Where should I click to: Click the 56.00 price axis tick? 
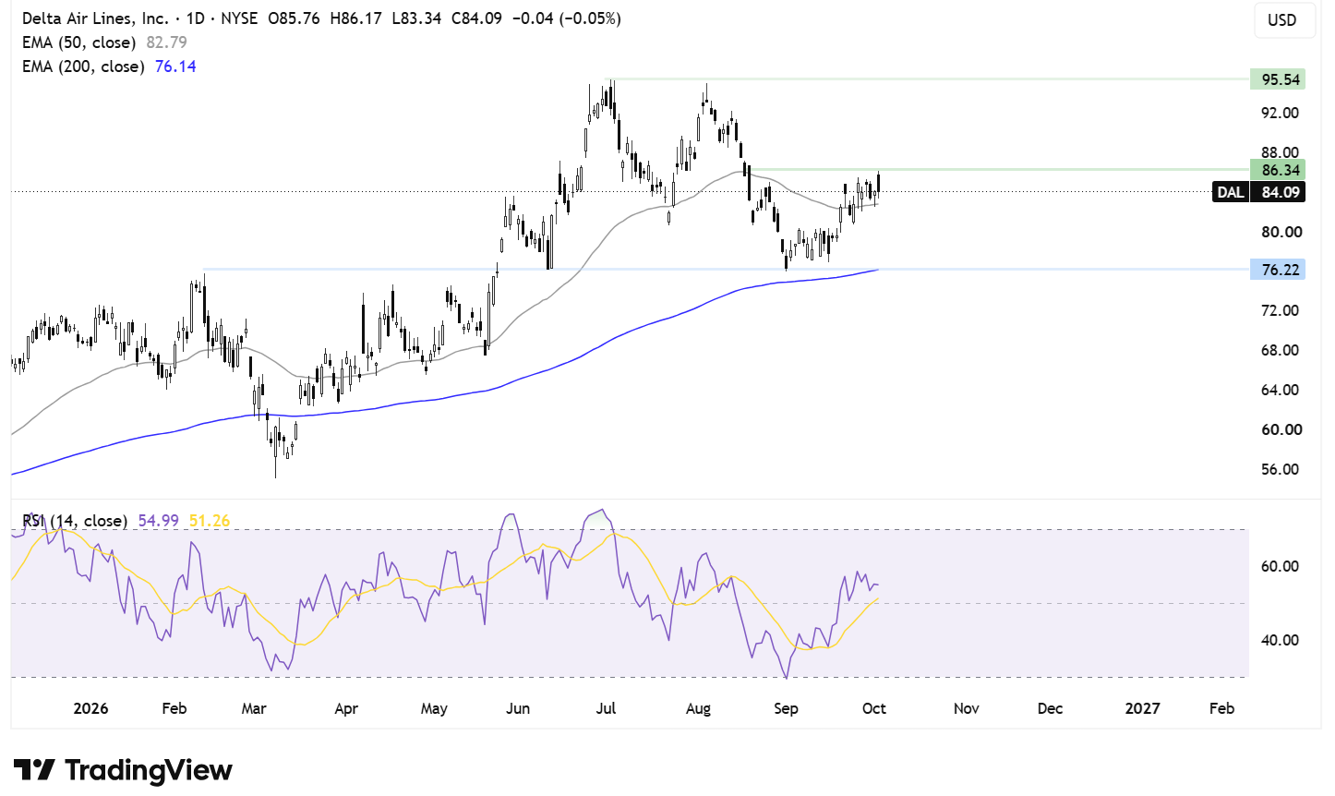click(1281, 469)
